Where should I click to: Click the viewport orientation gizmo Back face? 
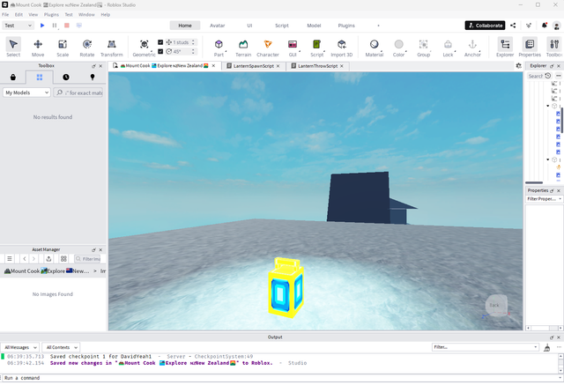(x=495, y=305)
